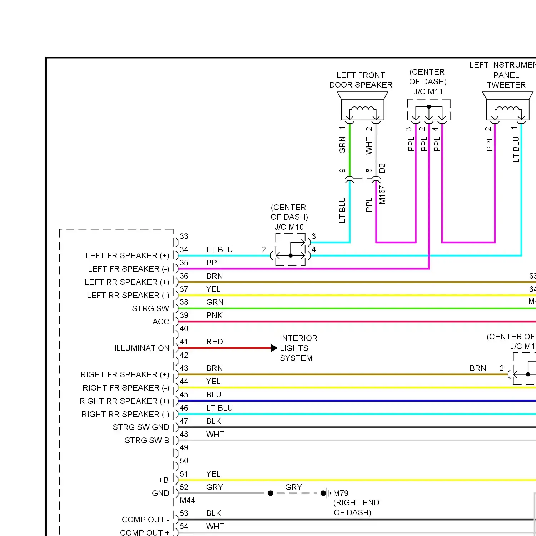Click the 'LEFT RR SPEAKER (+)' terminal label

[127, 282]
